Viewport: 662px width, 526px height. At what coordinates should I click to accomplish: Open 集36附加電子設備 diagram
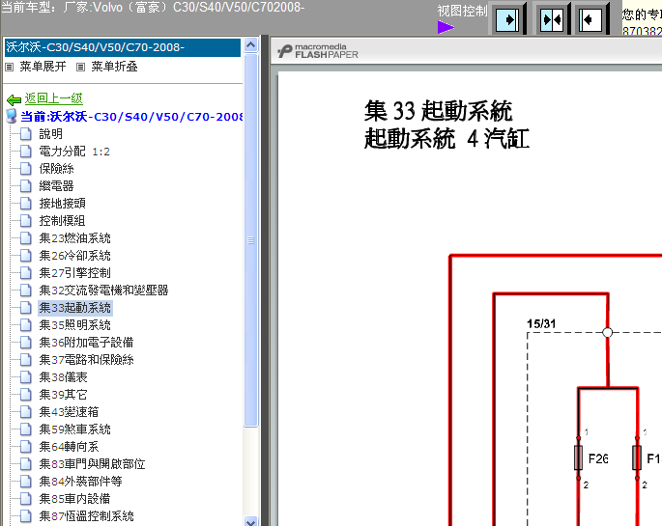[86, 343]
